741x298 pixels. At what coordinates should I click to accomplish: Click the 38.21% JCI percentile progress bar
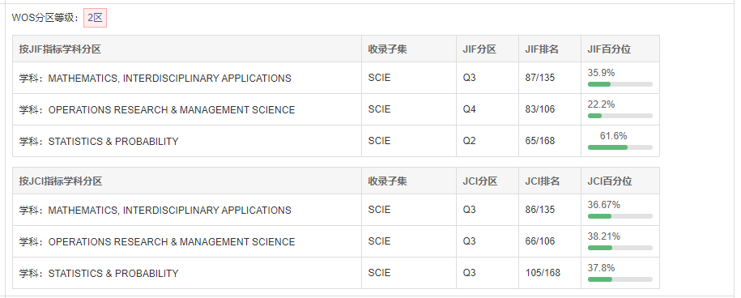tap(620, 248)
